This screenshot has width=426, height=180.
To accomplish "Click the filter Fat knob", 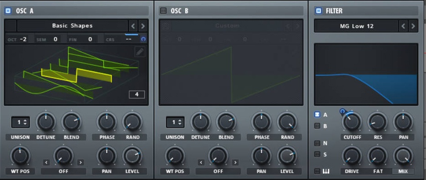I will [378, 156].
